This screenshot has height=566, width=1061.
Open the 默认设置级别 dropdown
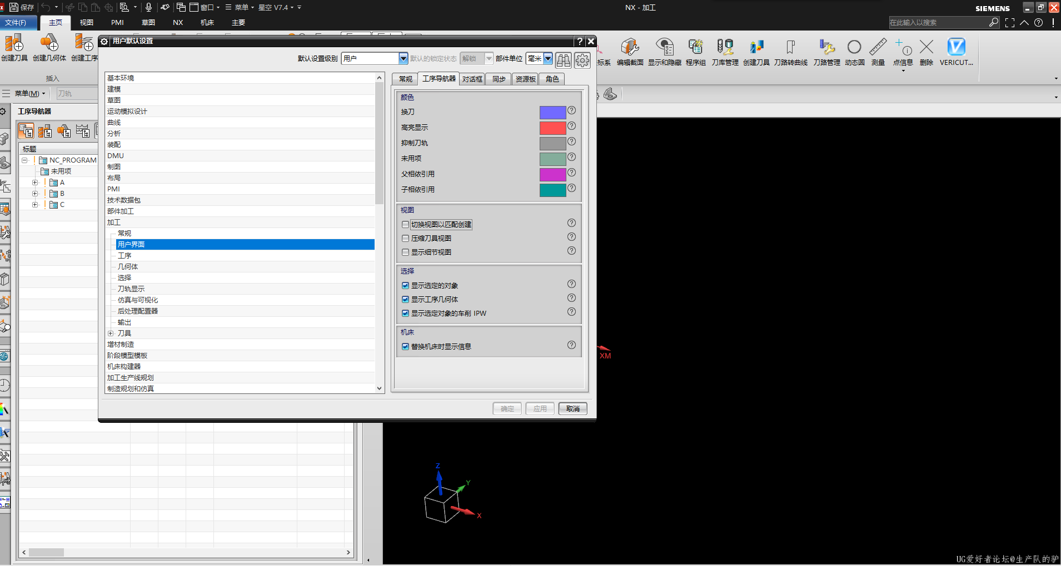coord(404,58)
